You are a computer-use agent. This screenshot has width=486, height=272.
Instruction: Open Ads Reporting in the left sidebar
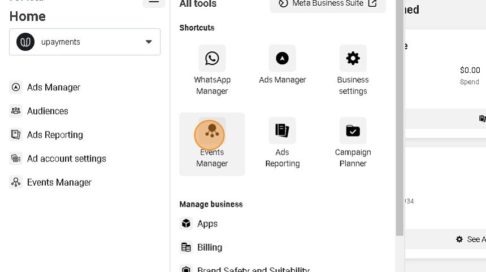tap(46, 135)
